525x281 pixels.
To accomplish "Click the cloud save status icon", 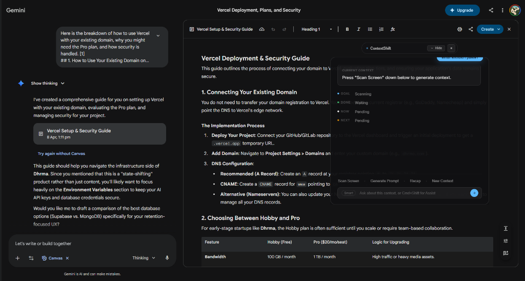I will point(262,29).
